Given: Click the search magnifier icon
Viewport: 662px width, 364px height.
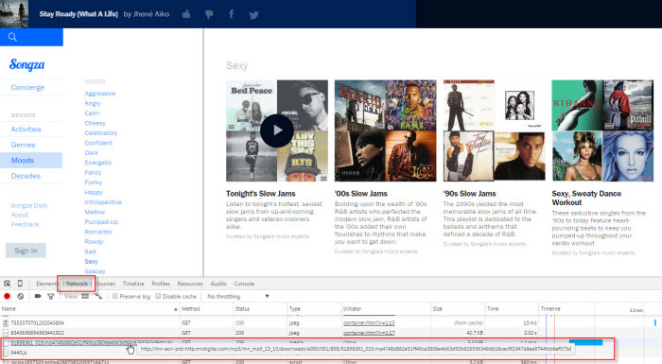Looking at the screenshot, I should tap(12, 37).
